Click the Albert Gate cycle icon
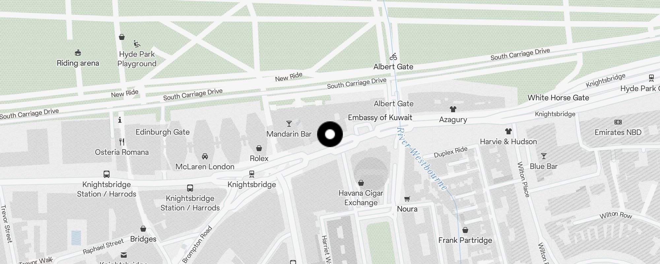The image size is (660, 264). click(393, 56)
